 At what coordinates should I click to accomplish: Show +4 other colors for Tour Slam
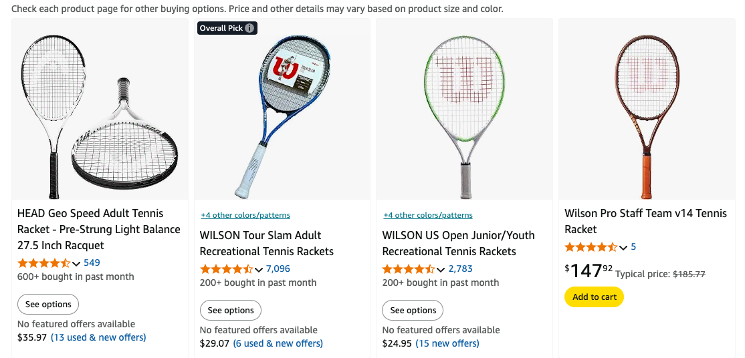click(245, 215)
